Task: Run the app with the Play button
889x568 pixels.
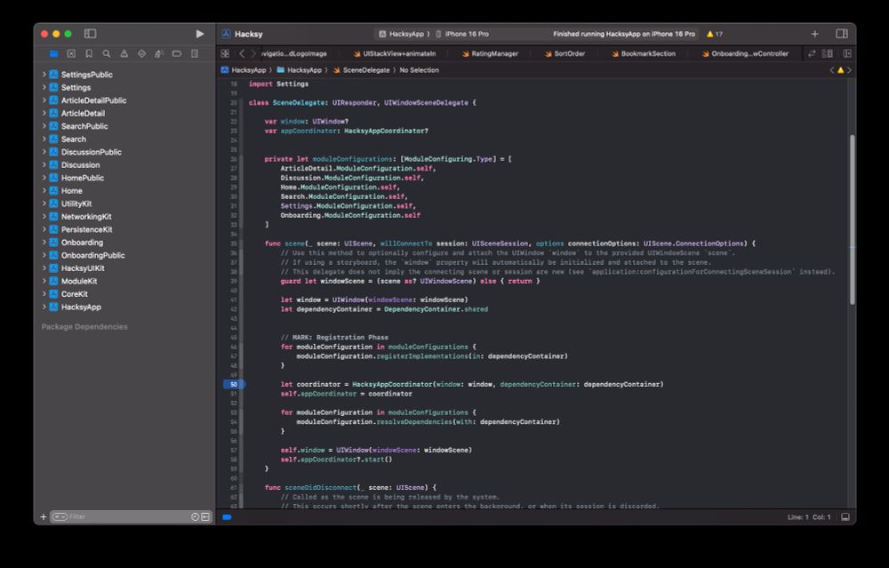Action: point(199,34)
